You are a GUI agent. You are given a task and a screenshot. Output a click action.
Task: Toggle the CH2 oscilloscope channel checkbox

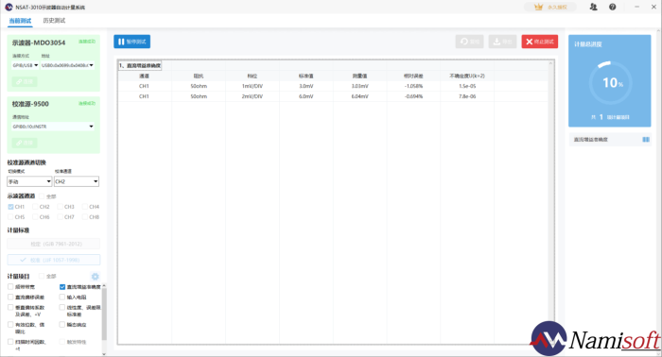36,207
